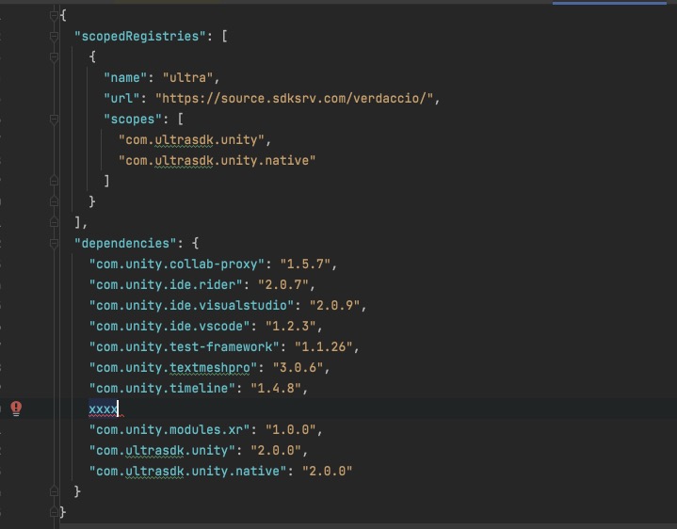Image resolution: width=677 pixels, height=529 pixels.
Task: Click the red error lightbulb icon
Action: pyautogui.click(x=16, y=408)
